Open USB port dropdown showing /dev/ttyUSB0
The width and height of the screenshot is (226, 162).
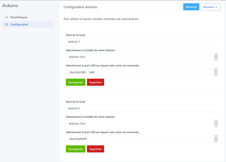tap(142, 72)
